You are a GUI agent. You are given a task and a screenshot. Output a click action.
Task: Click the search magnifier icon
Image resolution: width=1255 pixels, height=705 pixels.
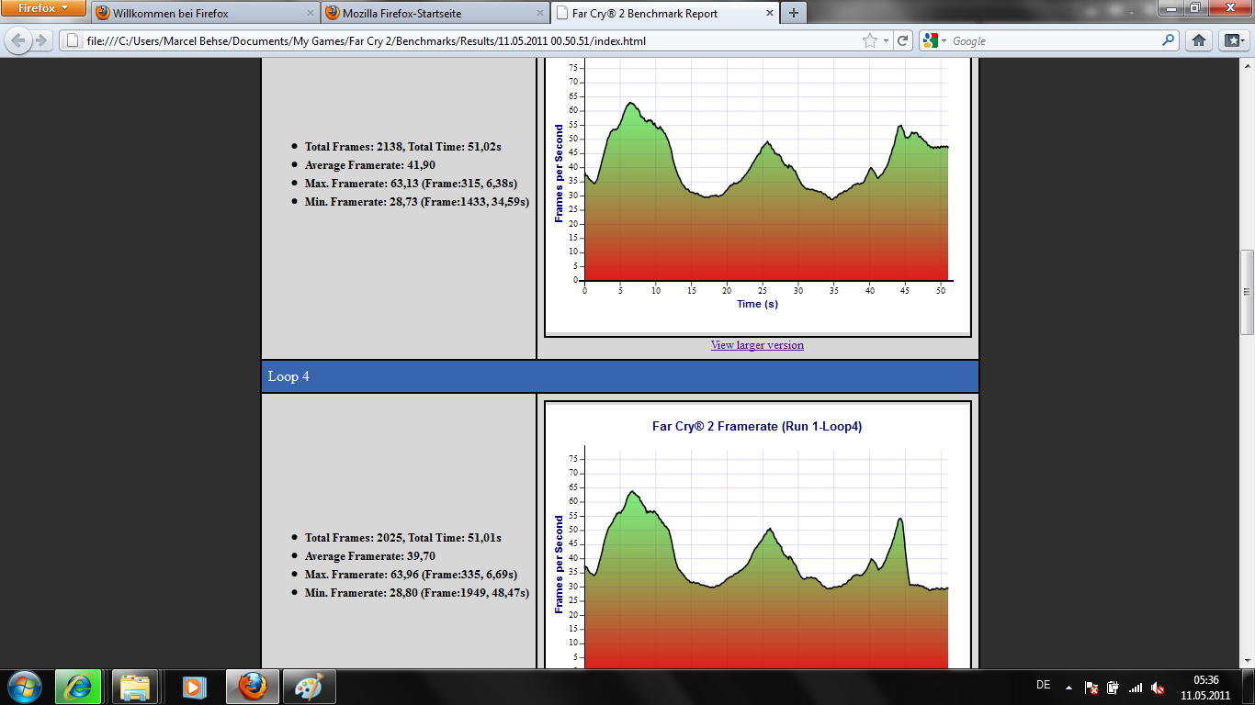1169,40
